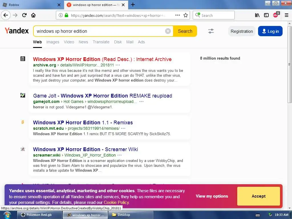Screen dimensions: 292x219
Task: Open the Cookie Policy link
Action: [x=116, y=202]
